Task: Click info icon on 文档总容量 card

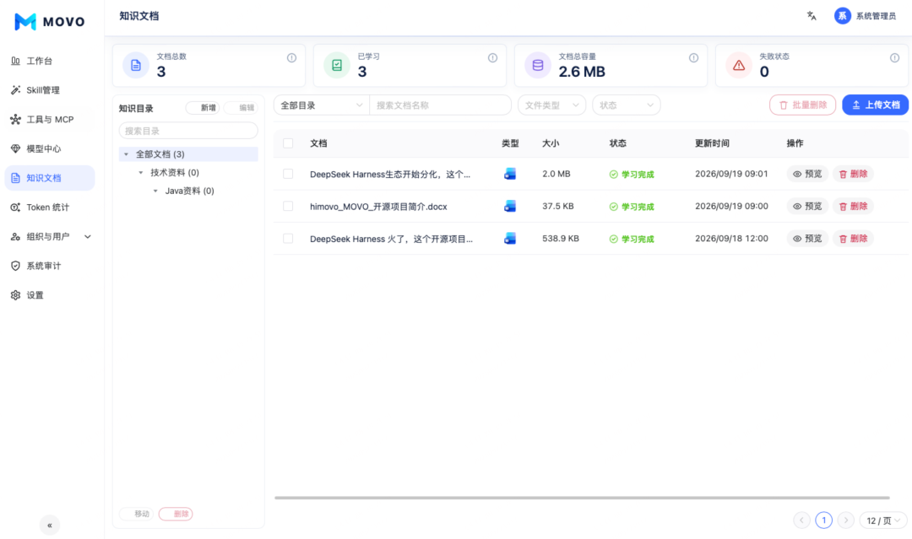Action: pyautogui.click(x=693, y=57)
